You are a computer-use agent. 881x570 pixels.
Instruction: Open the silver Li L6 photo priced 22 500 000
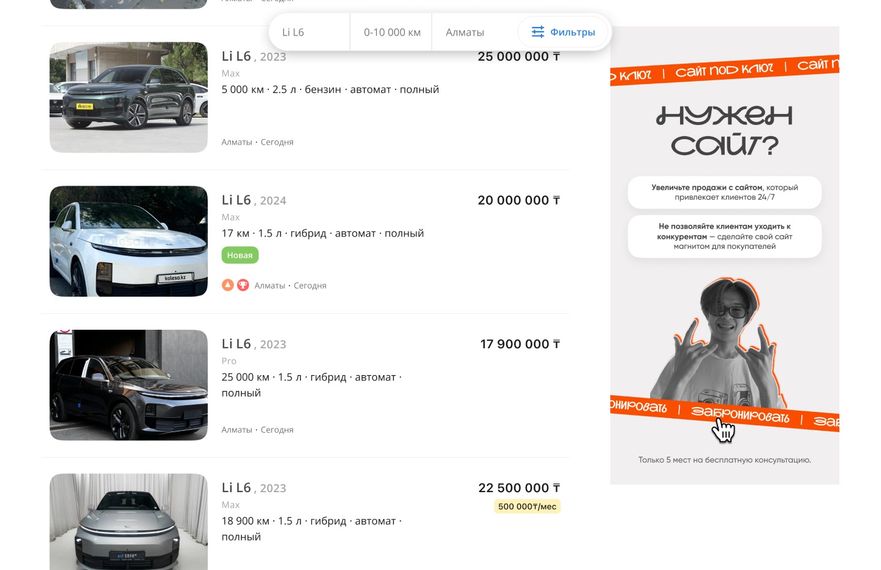[129, 522]
